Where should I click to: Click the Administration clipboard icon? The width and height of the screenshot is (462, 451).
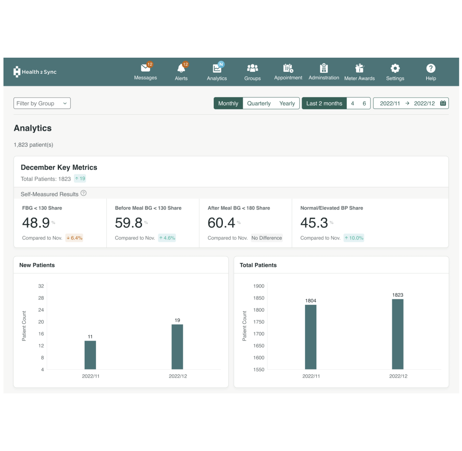pos(324,68)
